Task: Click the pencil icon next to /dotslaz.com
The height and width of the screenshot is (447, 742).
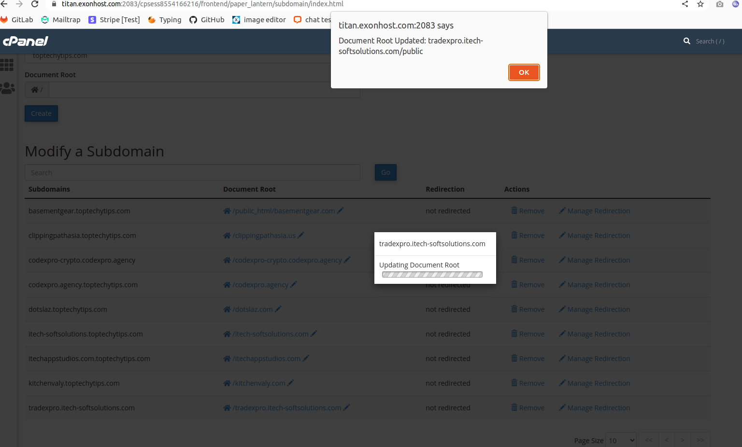Action: coord(278,309)
